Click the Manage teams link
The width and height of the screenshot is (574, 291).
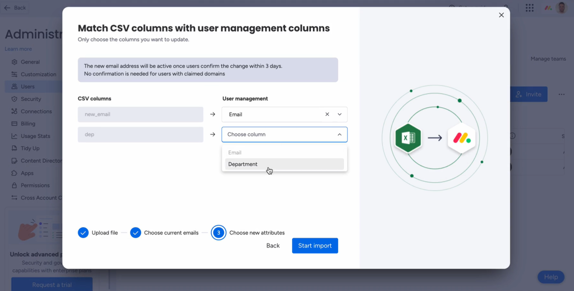click(x=548, y=59)
